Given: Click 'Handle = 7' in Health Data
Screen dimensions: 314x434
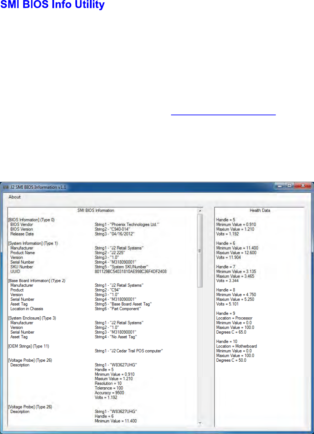Looking at the screenshot, I should click(x=226, y=267).
